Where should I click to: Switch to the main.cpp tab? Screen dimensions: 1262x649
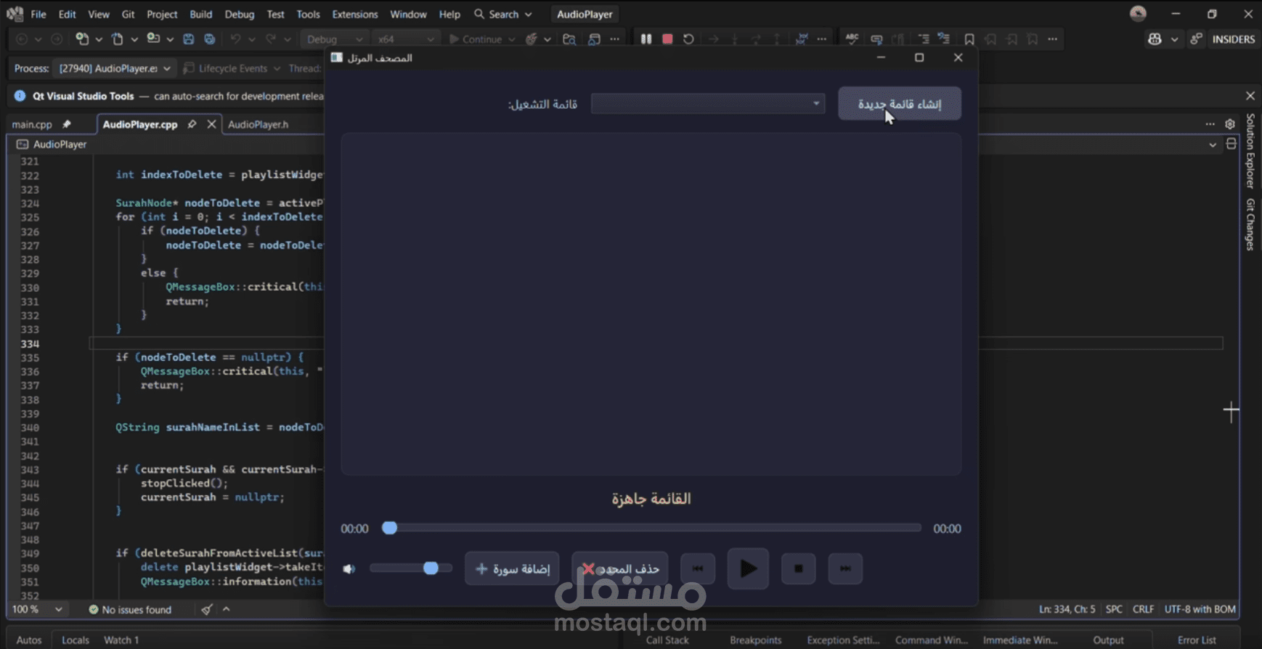[x=32, y=124]
